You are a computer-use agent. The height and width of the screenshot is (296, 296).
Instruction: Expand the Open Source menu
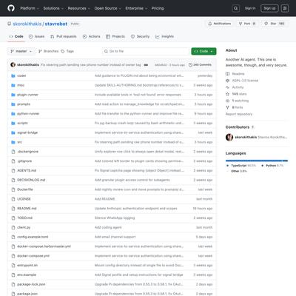(x=108, y=8)
